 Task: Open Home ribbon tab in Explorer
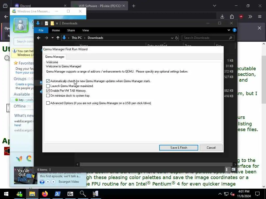56,30
